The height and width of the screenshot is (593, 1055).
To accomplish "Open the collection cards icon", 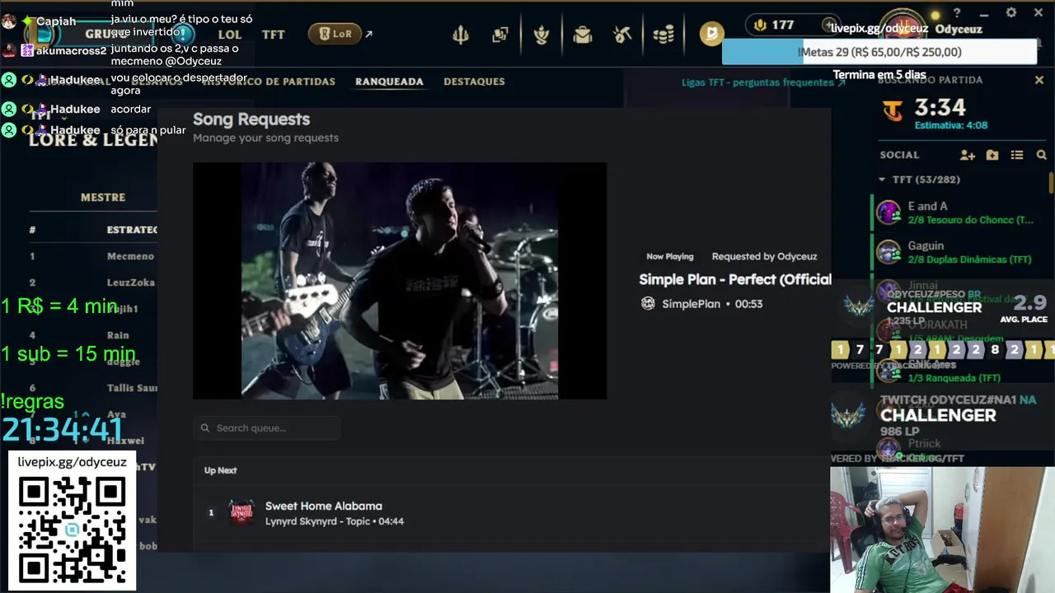I will click(x=500, y=35).
